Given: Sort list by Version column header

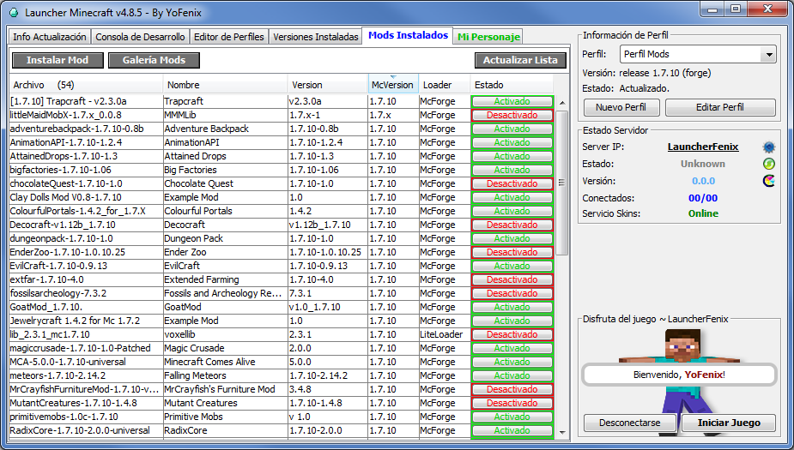Looking at the screenshot, I should [328, 85].
